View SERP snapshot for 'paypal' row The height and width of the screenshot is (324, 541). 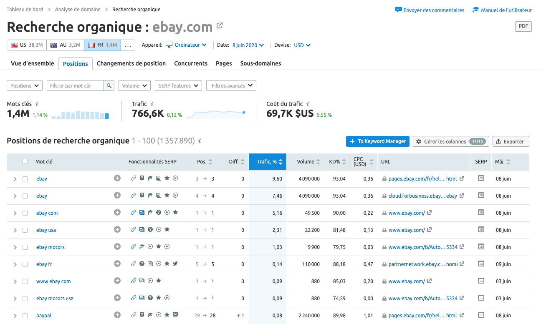pyautogui.click(x=481, y=315)
